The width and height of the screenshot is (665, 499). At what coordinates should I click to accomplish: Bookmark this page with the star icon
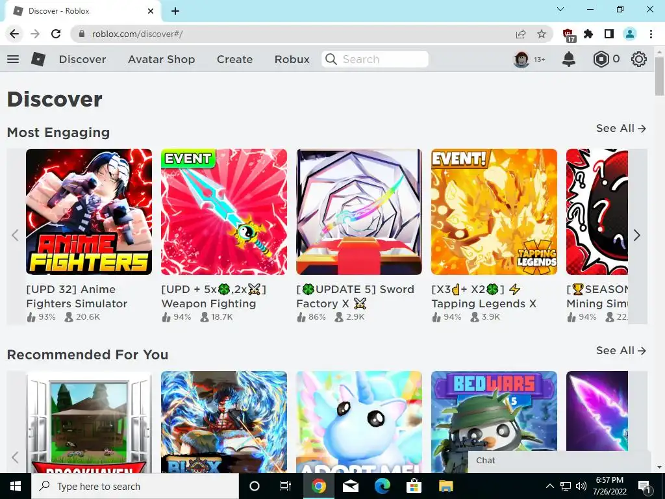pyautogui.click(x=542, y=34)
